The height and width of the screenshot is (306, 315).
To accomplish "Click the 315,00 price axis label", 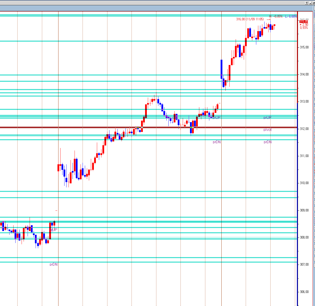I will point(304,47).
